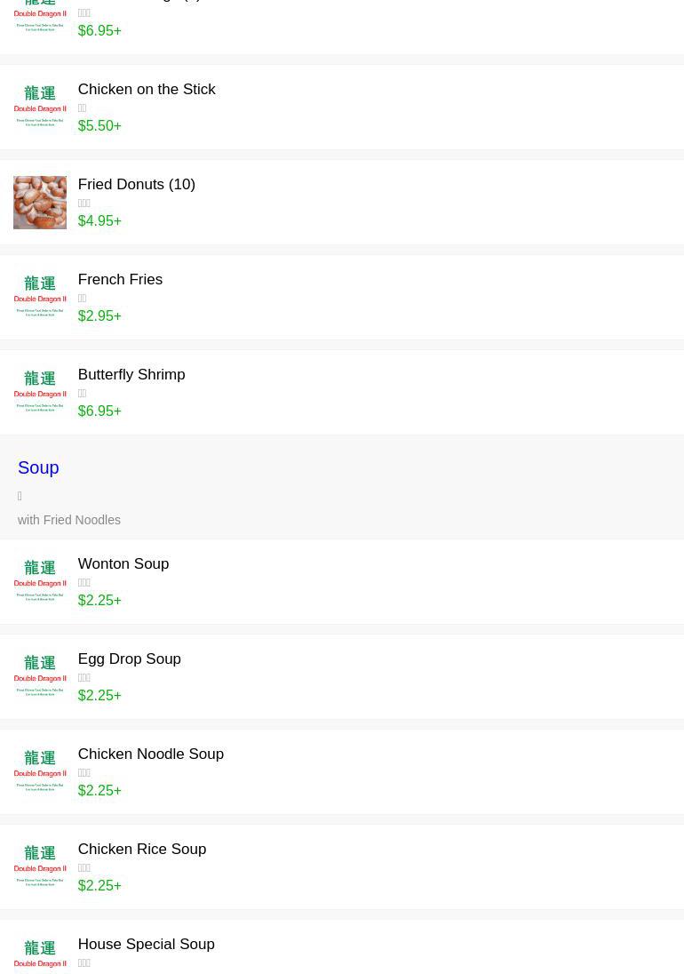Screen dimensions: 684x974
Task: Click the Chicken Rice Soup title
Action: point(141,850)
